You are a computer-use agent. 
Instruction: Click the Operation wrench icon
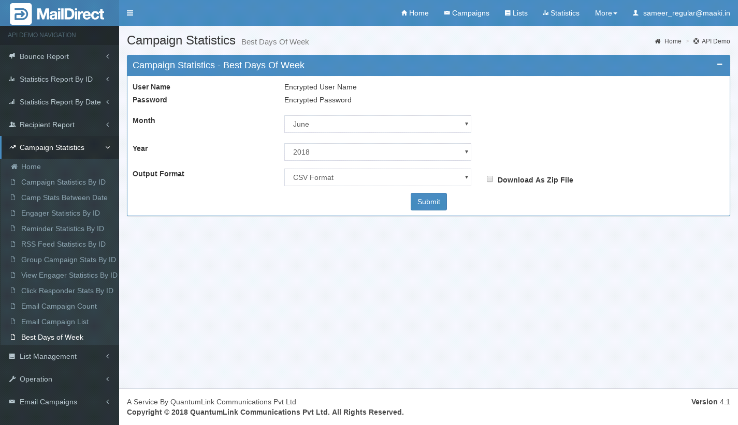[x=12, y=379]
